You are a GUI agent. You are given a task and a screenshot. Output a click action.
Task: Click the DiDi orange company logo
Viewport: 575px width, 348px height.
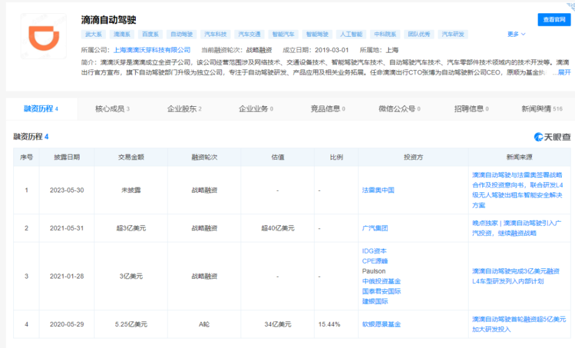44,36
